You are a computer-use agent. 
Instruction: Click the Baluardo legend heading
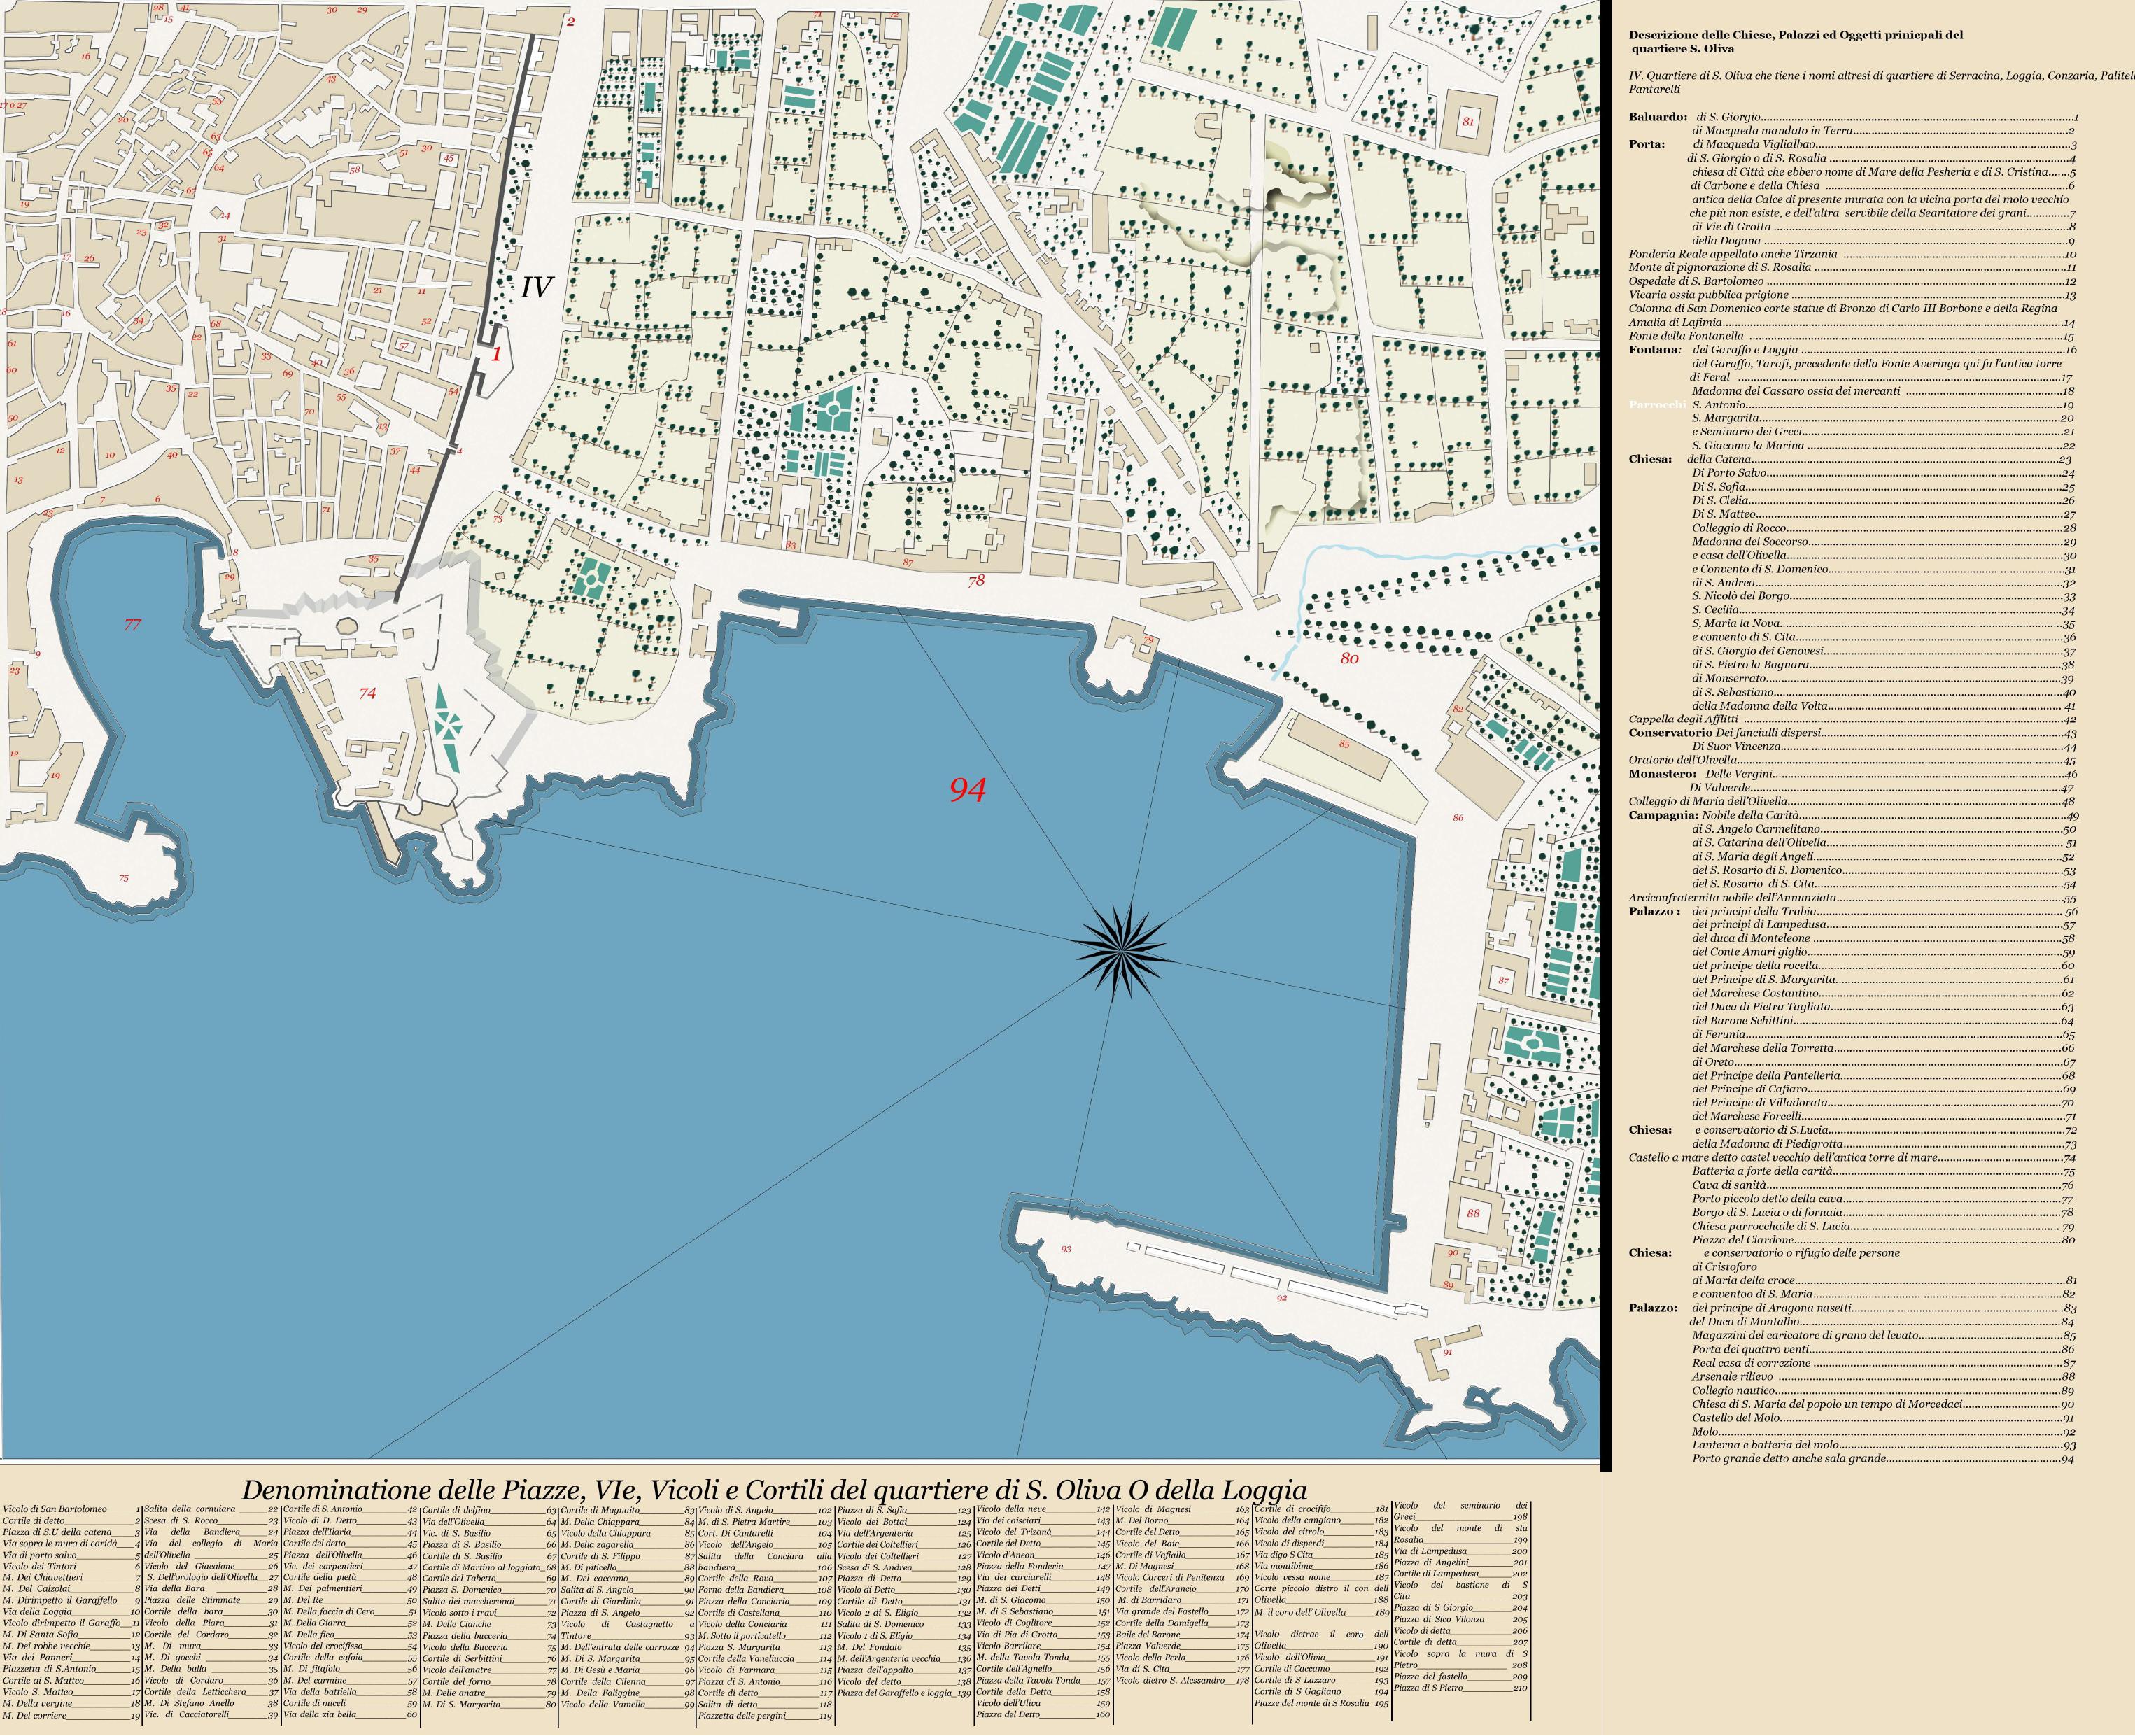pos(1657,117)
